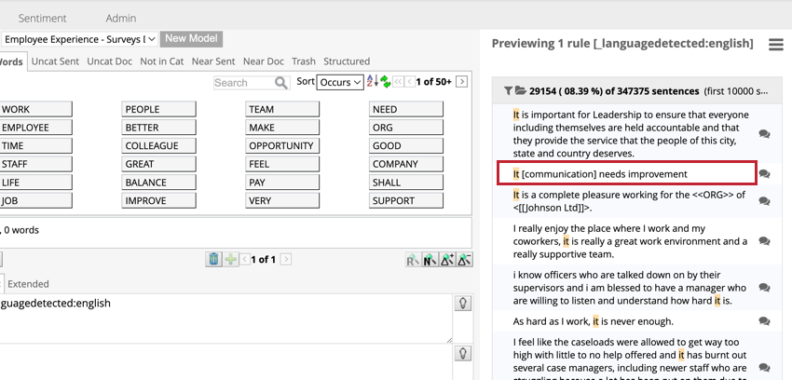Open the Employee Experience project dropdown
792x380 pixels.
point(78,39)
